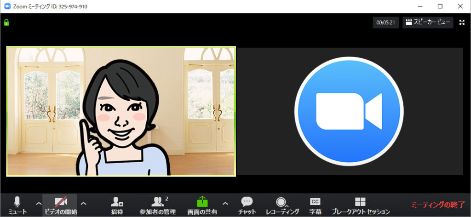Screen dimensions: 471x217
Task: Open the チャット chat panel
Action: [247, 205]
